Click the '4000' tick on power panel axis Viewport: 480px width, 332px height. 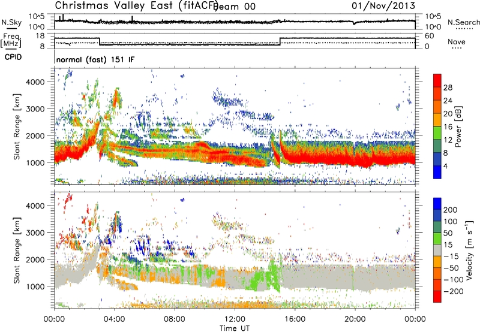click(35, 82)
